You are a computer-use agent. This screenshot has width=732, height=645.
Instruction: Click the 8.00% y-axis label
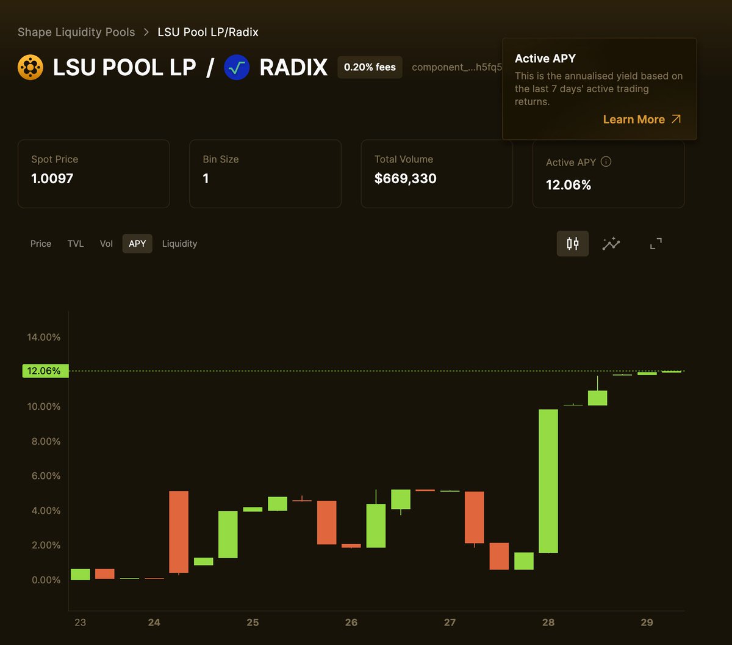pos(46,442)
